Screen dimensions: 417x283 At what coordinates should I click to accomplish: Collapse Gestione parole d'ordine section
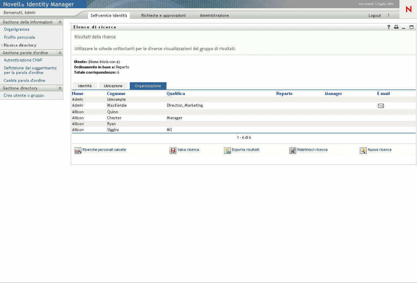60,53
